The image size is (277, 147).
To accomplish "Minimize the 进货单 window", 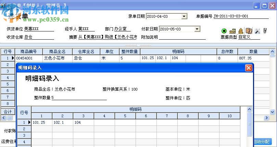I will click(256, 6).
